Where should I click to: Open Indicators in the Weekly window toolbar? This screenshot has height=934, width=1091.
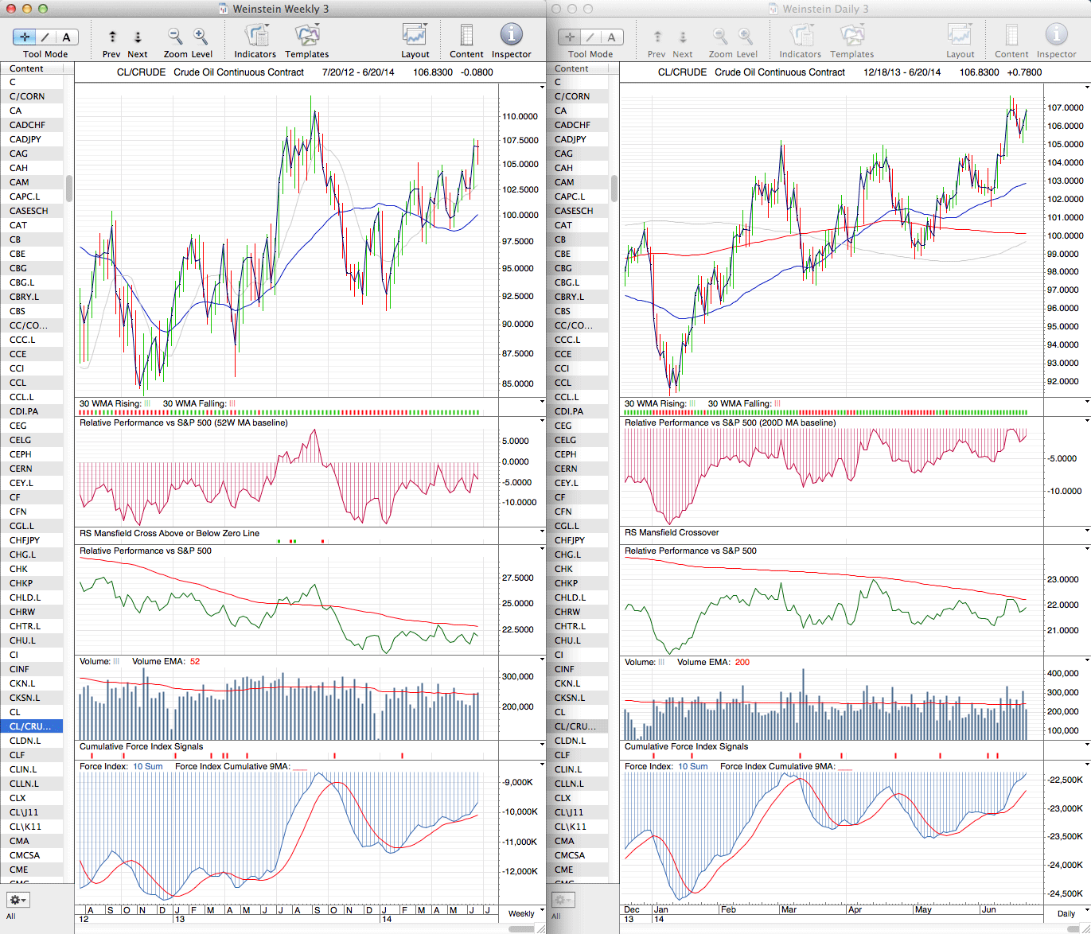click(x=255, y=37)
